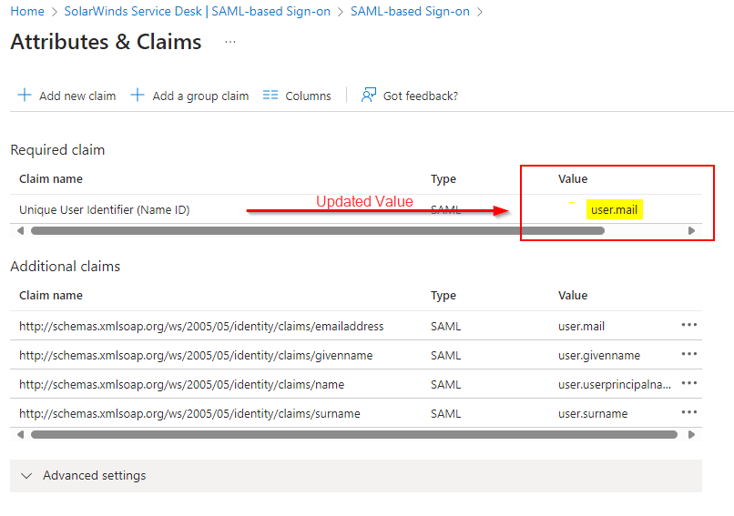Open ellipsis menu for the claims/name row
The height and width of the screenshot is (516, 734).
pos(689,383)
